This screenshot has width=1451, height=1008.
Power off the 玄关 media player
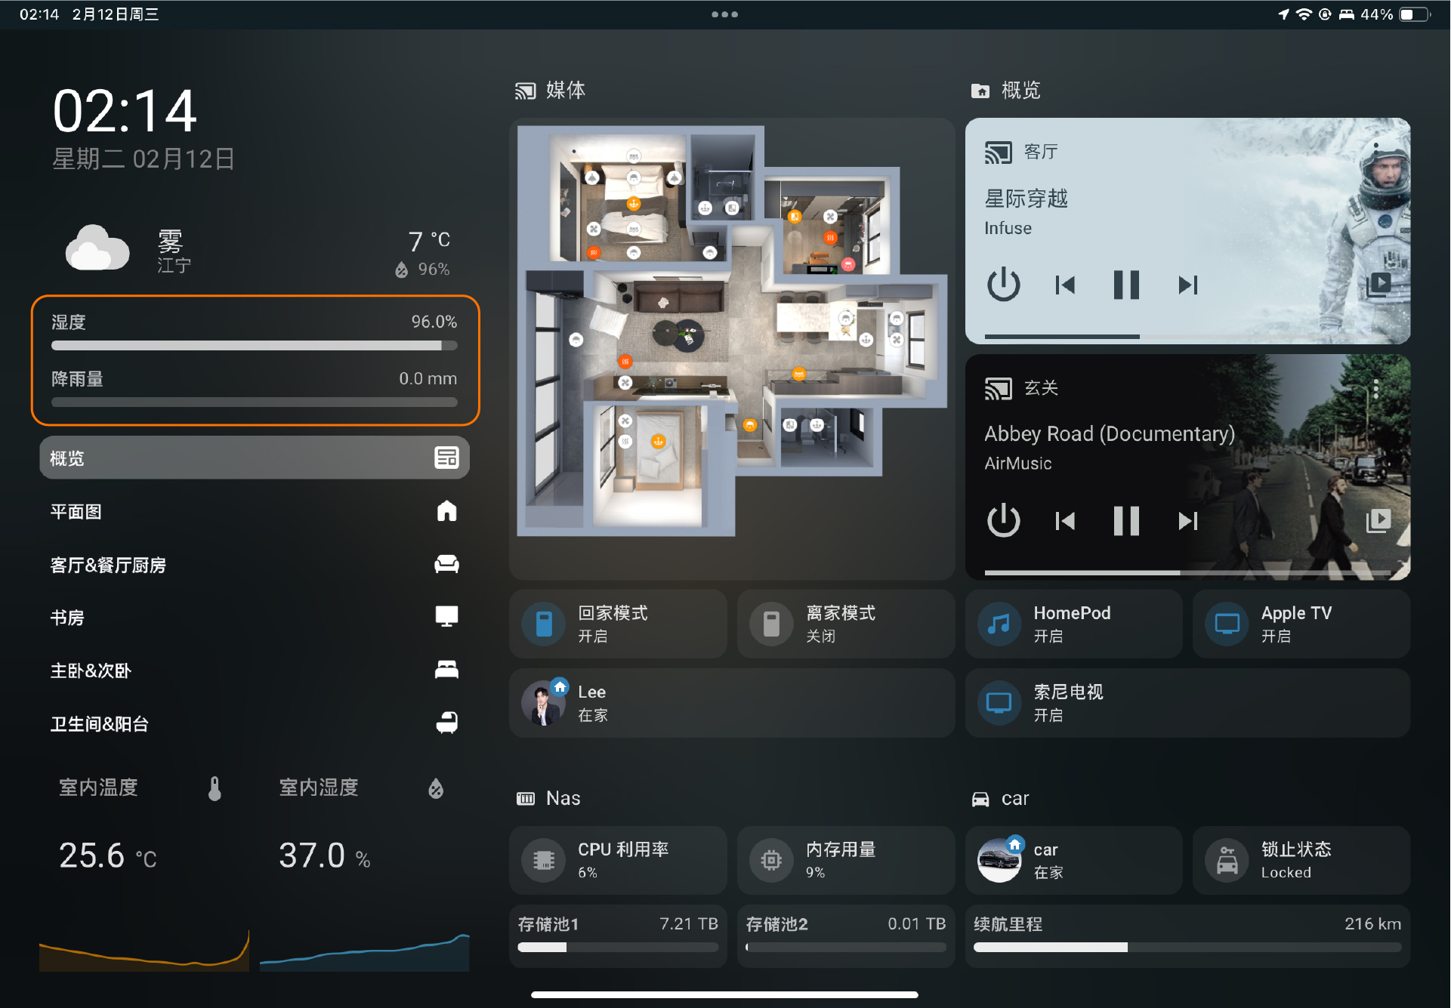[1004, 520]
